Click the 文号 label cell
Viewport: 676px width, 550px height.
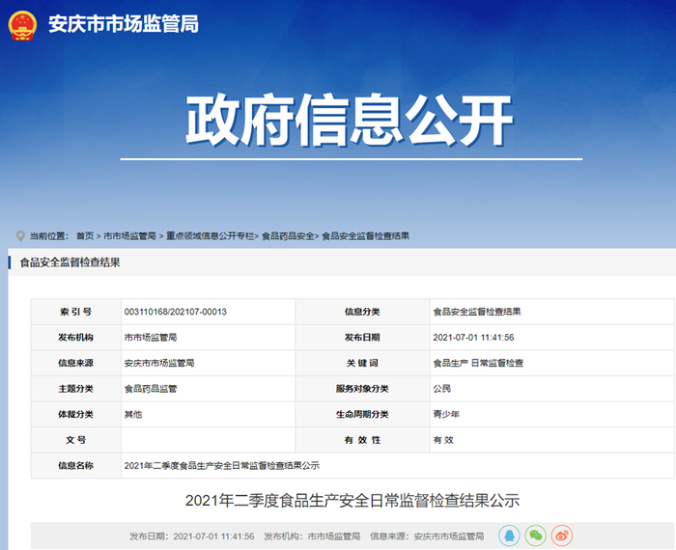[76, 440]
